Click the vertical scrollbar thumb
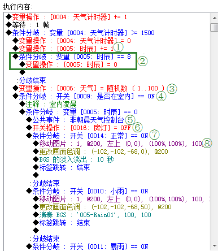The width and height of the screenshot is (218, 251). pos(214,27)
